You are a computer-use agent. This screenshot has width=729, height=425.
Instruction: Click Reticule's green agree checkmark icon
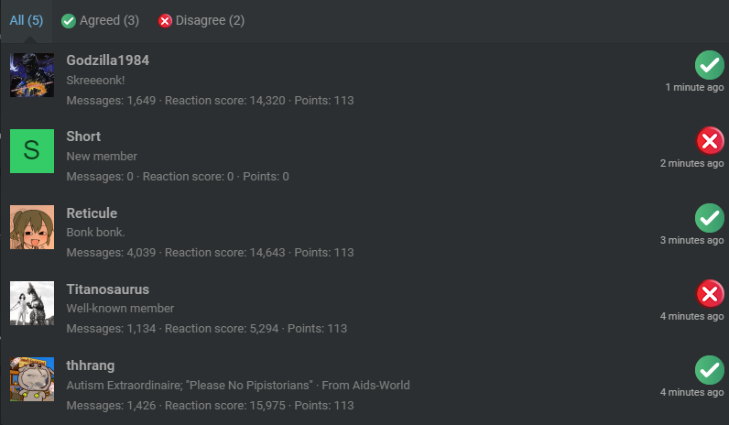tap(710, 218)
